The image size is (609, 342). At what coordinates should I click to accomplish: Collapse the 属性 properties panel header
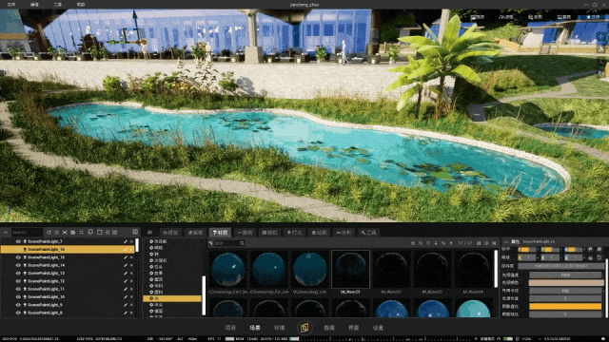click(x=506, y=241)
